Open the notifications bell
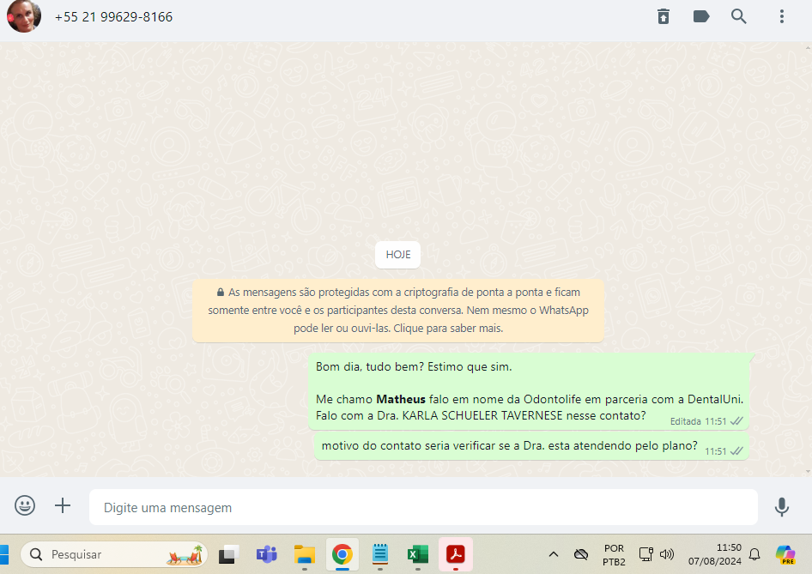The width and height of the screenshot is (812, 574). (x=755, y=554)
